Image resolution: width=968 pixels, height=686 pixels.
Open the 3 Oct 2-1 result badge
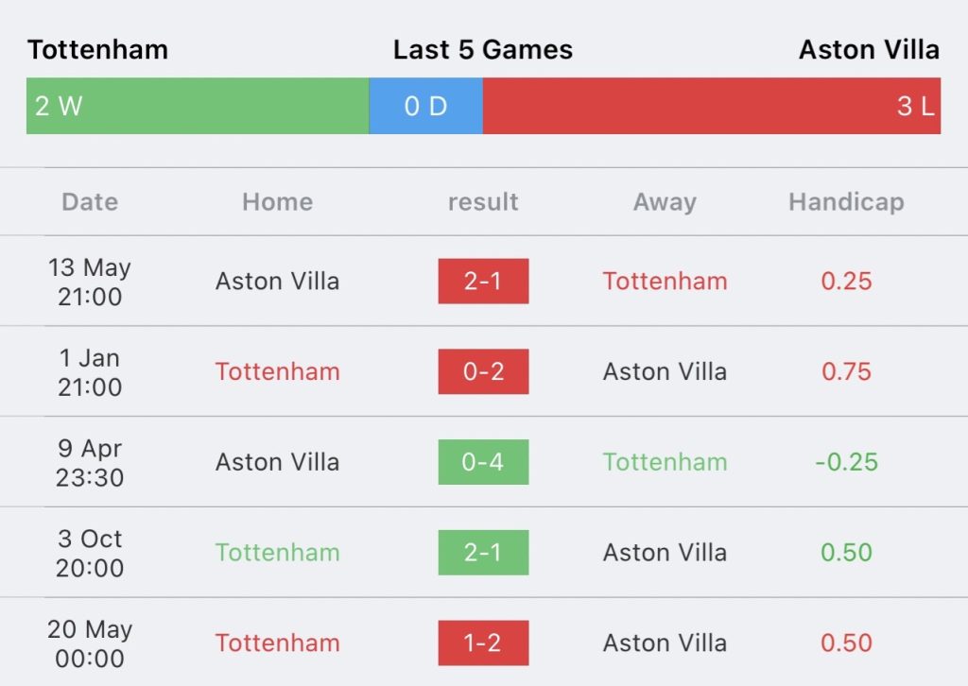(x=483, y=552)
